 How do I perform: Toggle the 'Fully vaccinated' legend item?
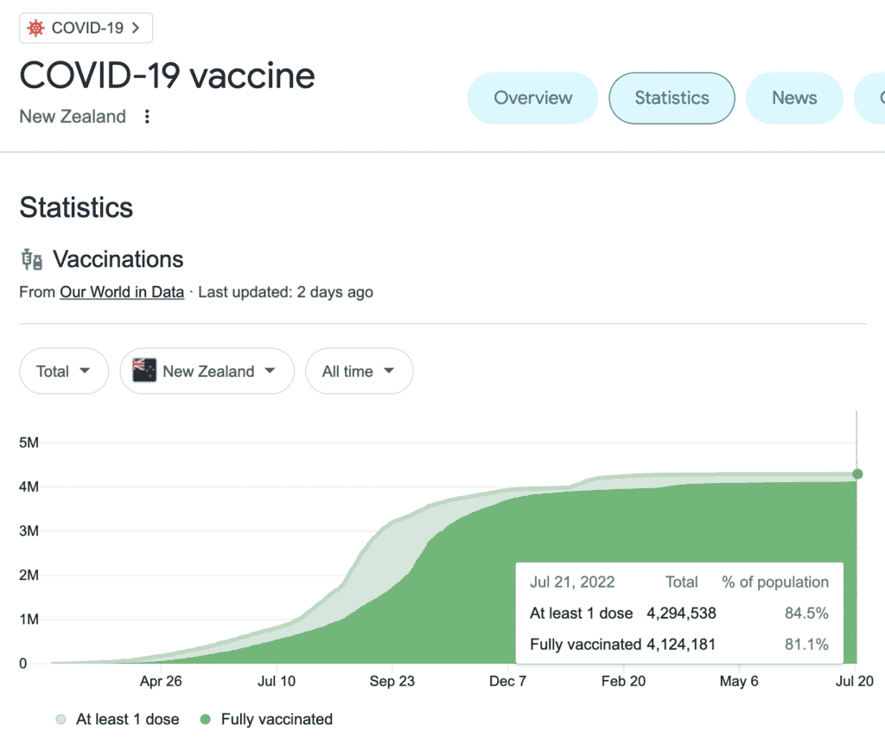(x=266, y=719)
